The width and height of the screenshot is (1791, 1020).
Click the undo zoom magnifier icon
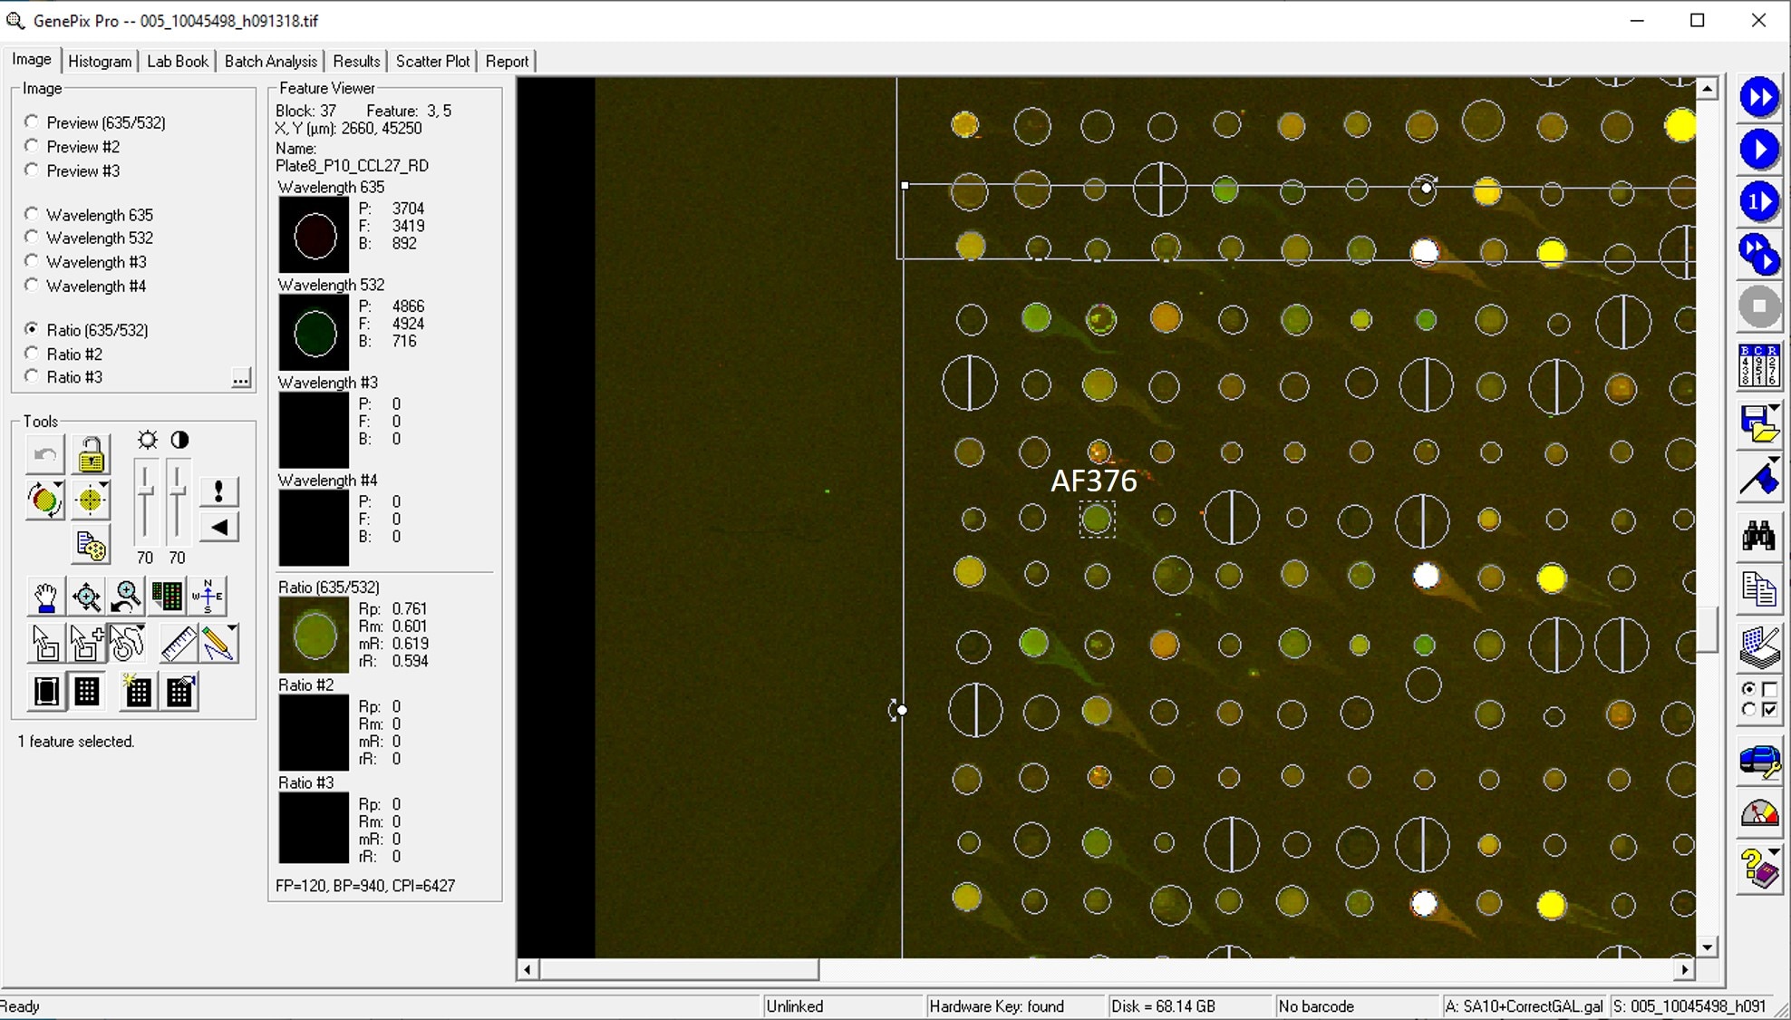[127, 596]
